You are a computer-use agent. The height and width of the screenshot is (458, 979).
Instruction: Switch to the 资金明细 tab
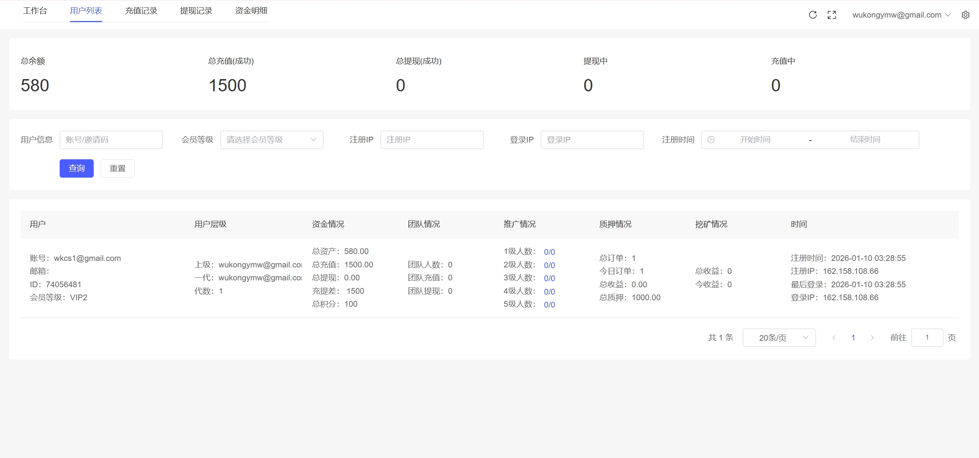point(251,11)
